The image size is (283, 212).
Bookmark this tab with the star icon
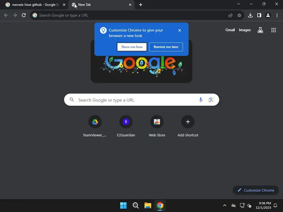(x=239, y=15)
